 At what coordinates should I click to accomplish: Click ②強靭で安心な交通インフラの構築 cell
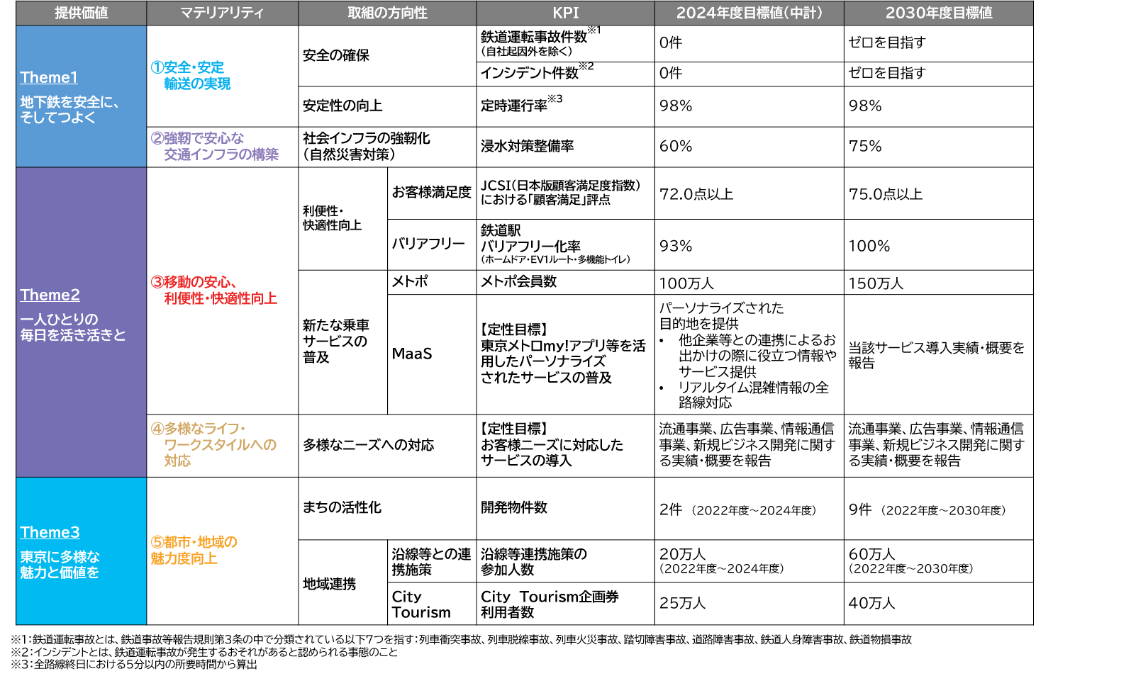[x=222, y=147]
